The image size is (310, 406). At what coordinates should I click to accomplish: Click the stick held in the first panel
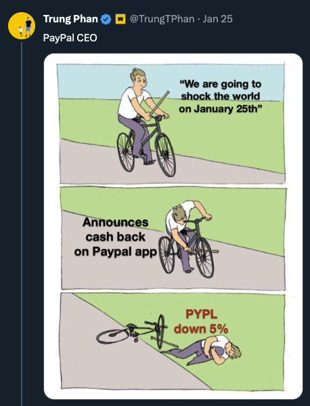click(x=159, y=103)
